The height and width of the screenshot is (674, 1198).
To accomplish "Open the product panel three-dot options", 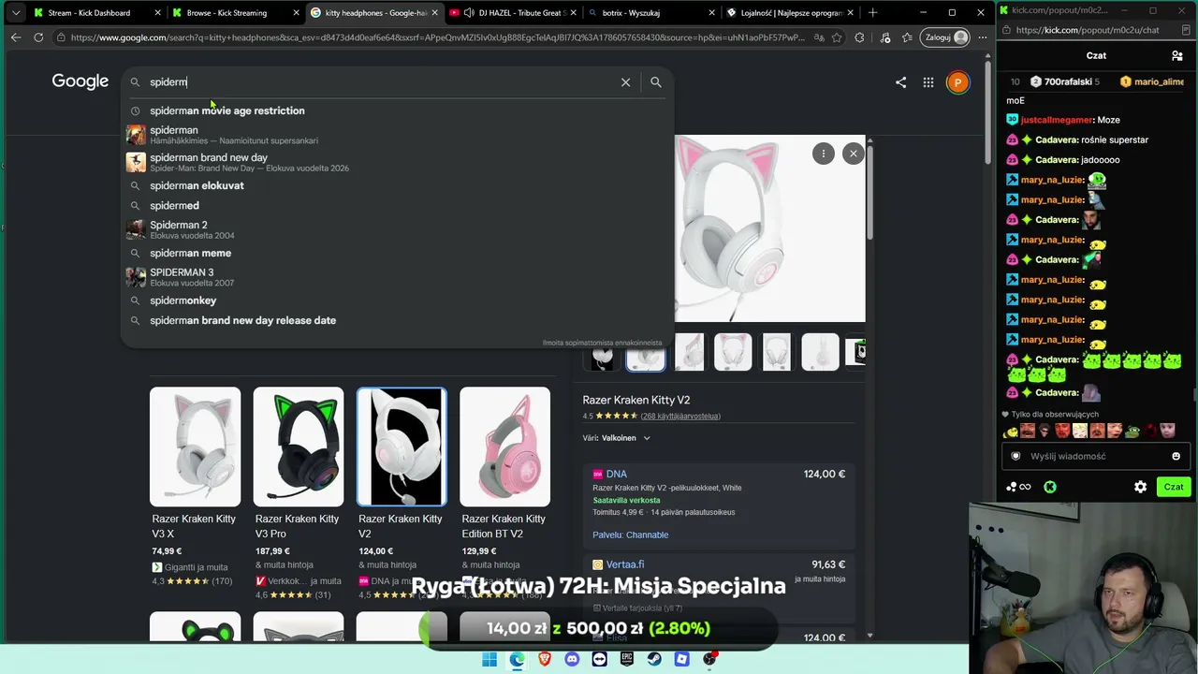I will (x=823, y=154).
